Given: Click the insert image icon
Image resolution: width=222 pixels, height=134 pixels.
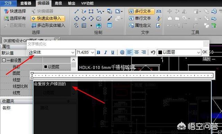Looking at the screenshot, I should [x=99, y=25].
